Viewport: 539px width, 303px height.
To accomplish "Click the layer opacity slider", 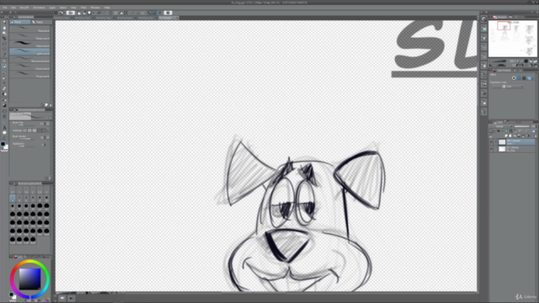I will click(x=522, y=126).
